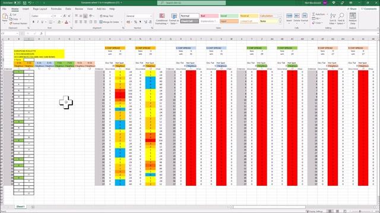Screen dimensions: 380x213
Task: Open the font name dropdown
Action: pos(52,16)
